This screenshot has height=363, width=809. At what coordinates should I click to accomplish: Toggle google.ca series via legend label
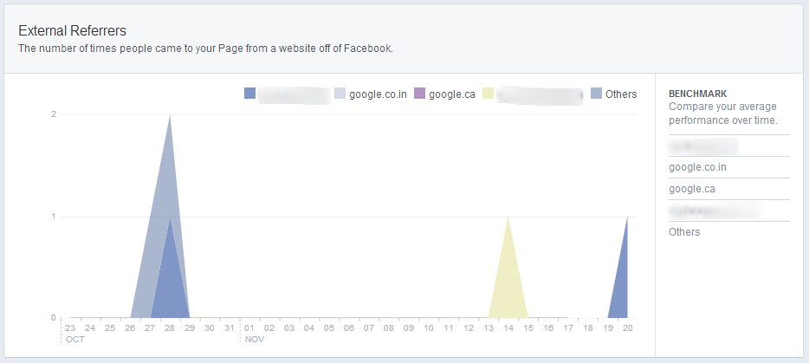pos(451,94)
